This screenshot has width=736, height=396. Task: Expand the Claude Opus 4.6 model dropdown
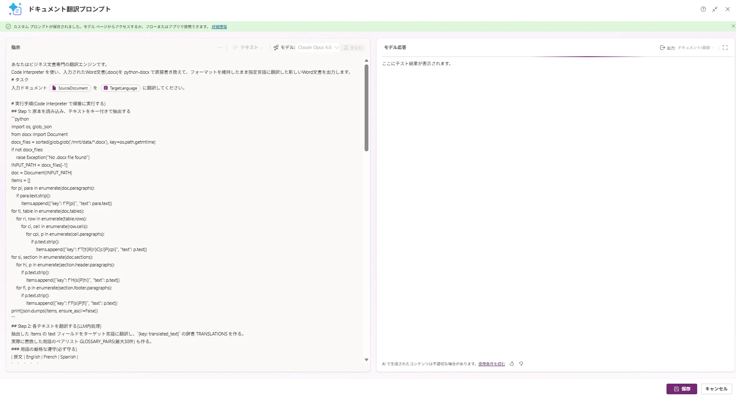coord(318,48)
